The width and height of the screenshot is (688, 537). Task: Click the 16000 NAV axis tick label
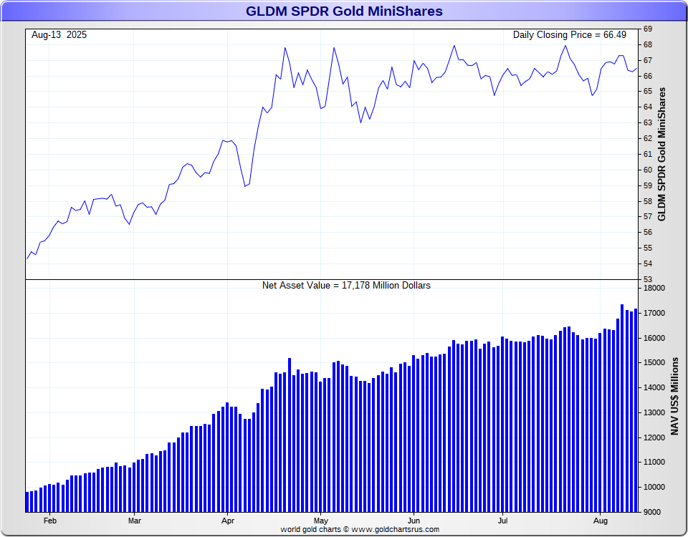point(654,339)
